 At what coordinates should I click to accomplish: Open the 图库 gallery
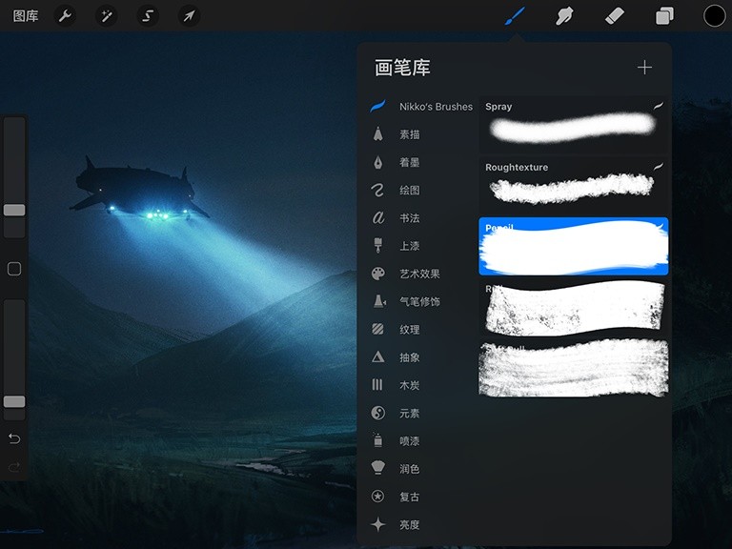25,16
